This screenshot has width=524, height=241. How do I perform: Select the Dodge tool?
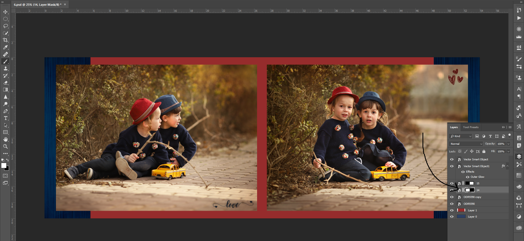pyautogui.click(x=5, y=104)
